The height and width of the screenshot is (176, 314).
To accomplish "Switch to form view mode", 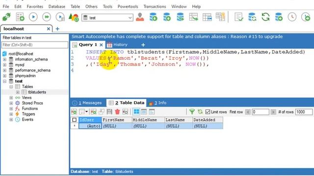I will click(144, 112).
